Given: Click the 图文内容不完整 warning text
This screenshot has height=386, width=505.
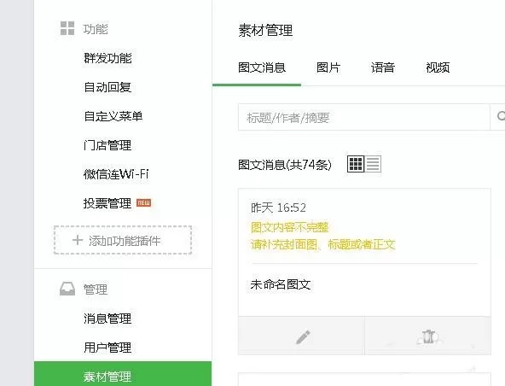Looking at the screenshot, I should coord(289,227).
